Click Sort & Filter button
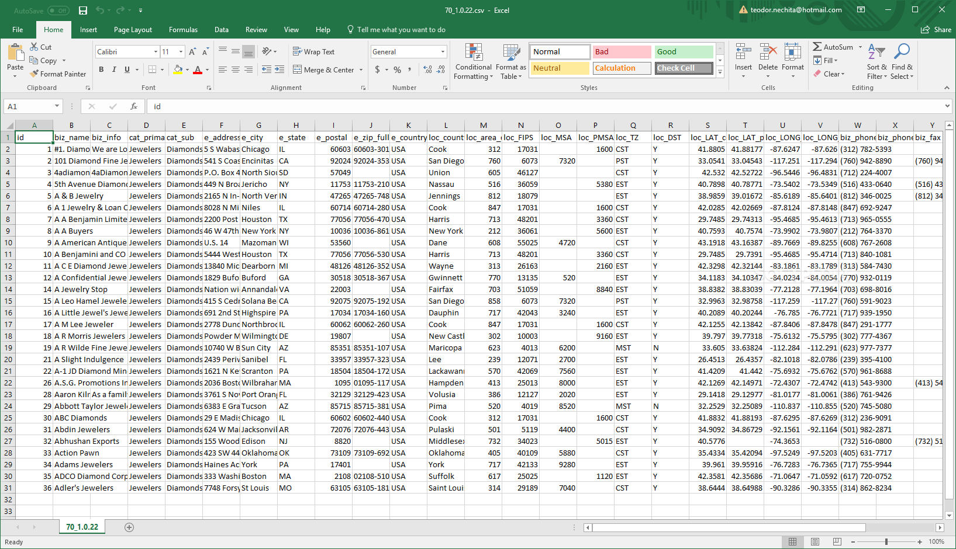Viewport: 956px width, 549px height. click(876, 61)
